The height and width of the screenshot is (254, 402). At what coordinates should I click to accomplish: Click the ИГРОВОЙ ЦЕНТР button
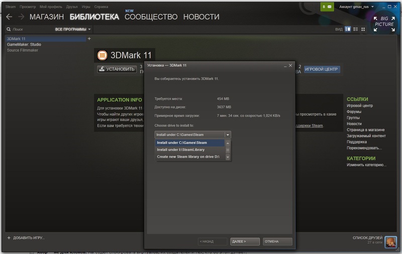tap(322, 69)
